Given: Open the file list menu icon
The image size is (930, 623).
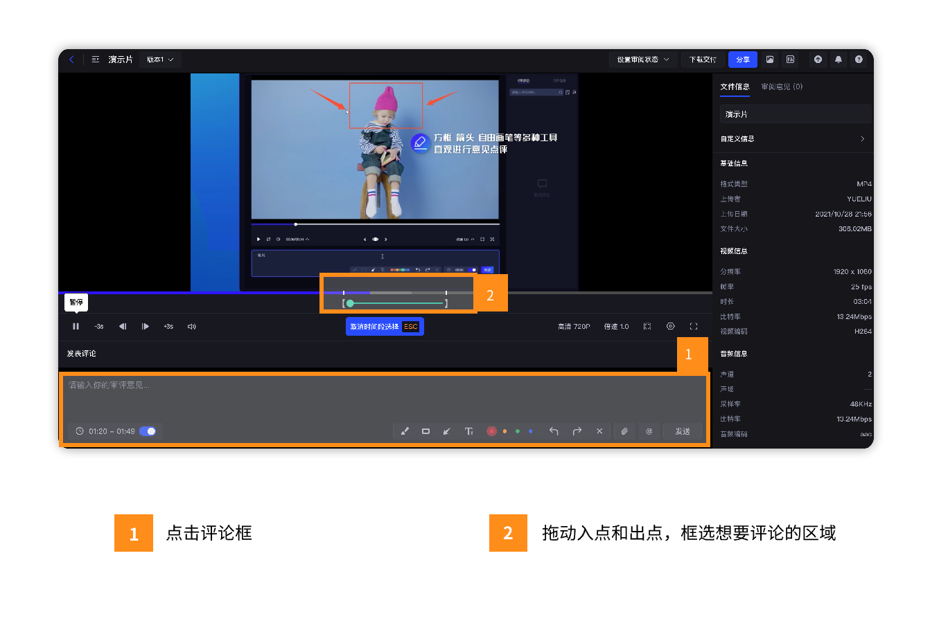Looking at the screenshot, I should pos(96,60).
